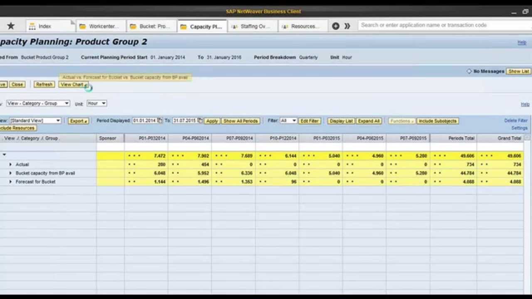Click the Staffing Overview tab icon

234,27
